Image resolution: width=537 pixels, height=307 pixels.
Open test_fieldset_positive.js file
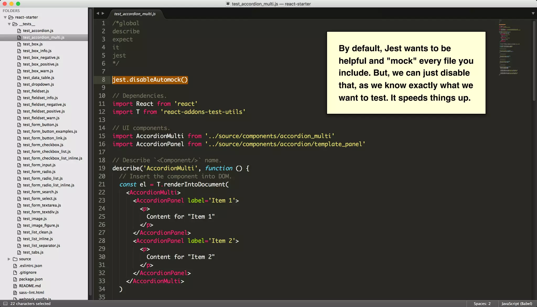pyautogui.click(x=44, y=111)
